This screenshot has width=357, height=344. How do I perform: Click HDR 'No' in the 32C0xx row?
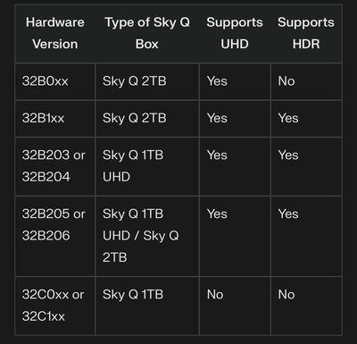pos(286,295)
